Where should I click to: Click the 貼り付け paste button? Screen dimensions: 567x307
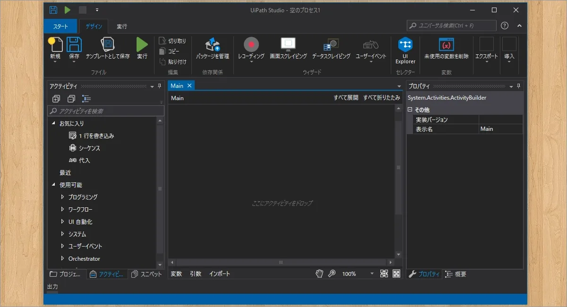[172, 61]
